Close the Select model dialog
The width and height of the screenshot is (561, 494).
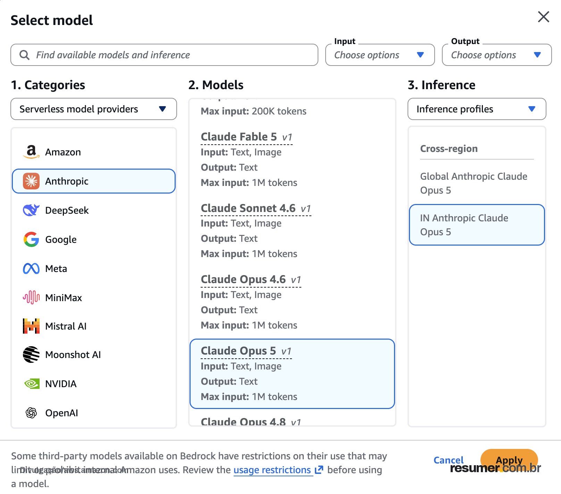pos(543,17)
